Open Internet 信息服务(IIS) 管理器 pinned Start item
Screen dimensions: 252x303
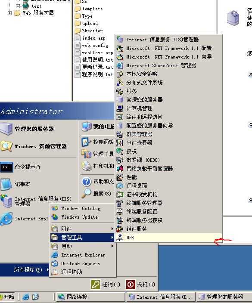pyautogui.click(x=38, y=201)
